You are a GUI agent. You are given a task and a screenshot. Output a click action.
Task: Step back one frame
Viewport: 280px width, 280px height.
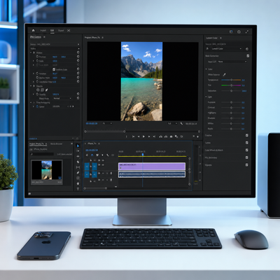[139, 136]
